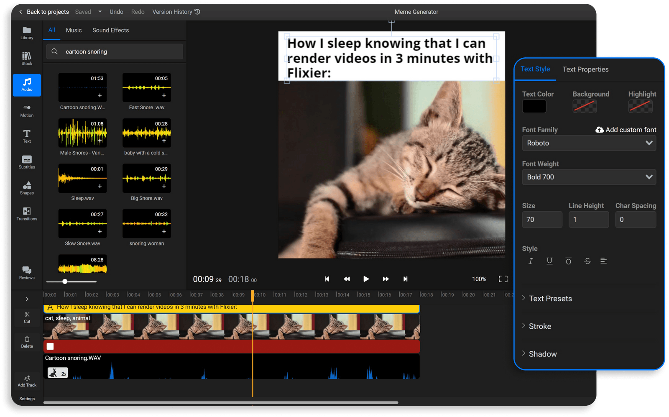Toggle the white square on the red track
Screen dimensions: 669x417
pos(50,346)
